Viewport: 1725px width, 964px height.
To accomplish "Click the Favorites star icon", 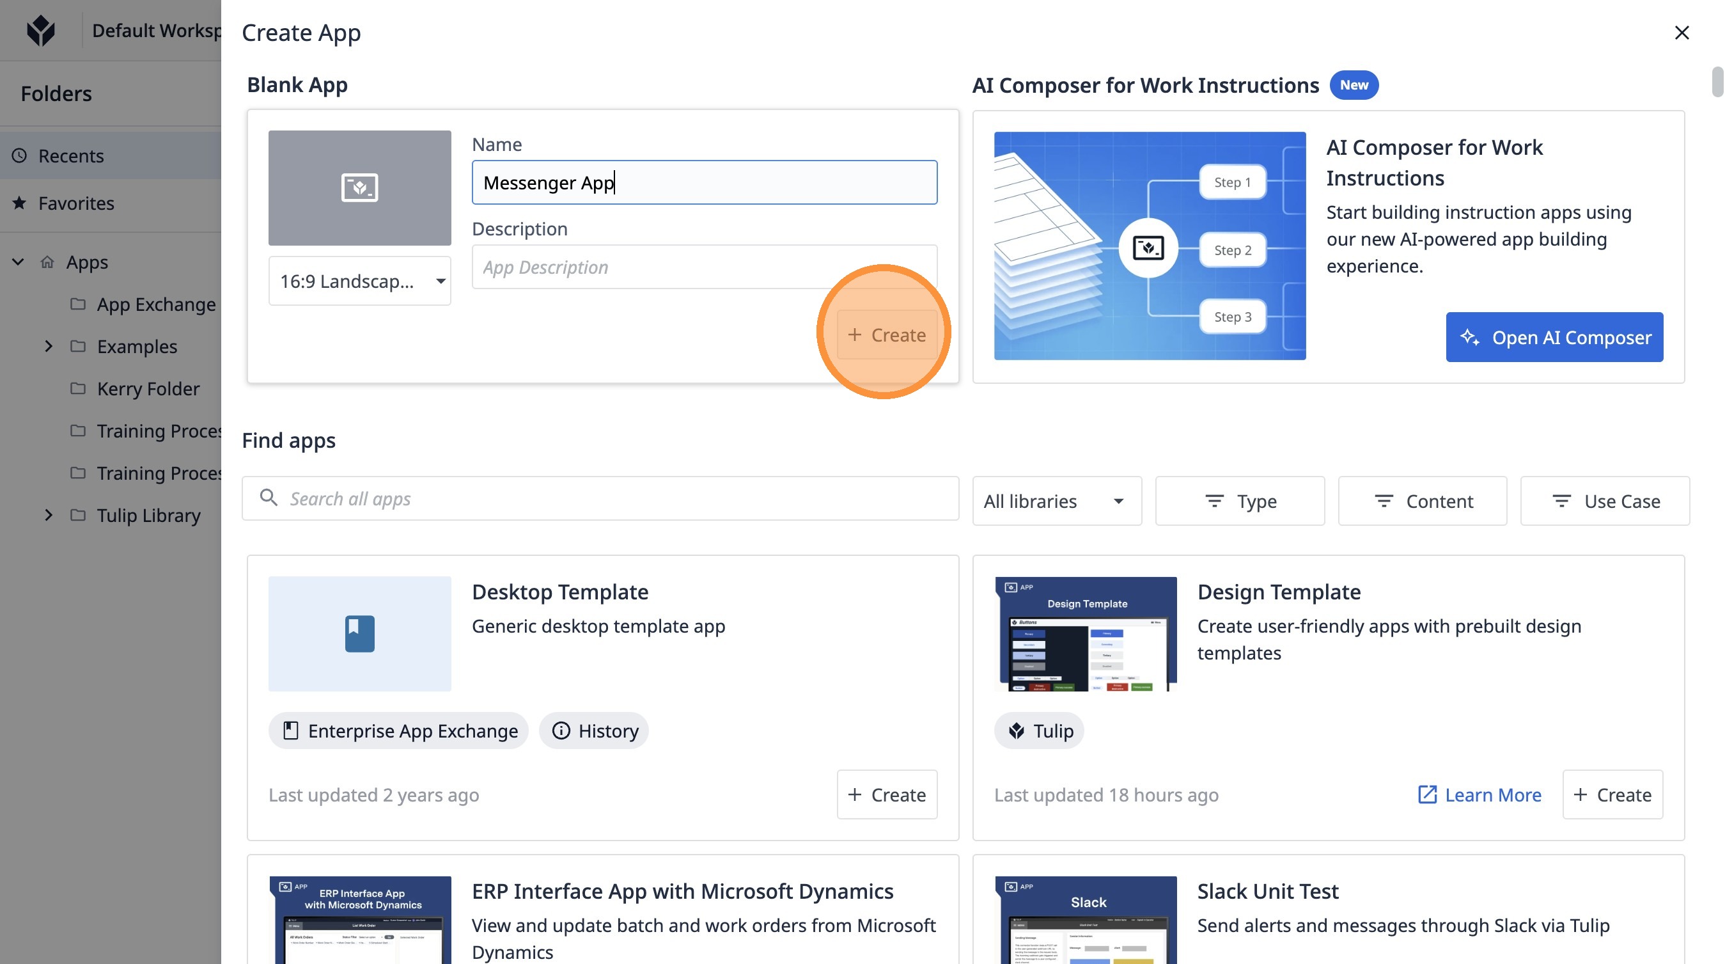I will (19, 202).
